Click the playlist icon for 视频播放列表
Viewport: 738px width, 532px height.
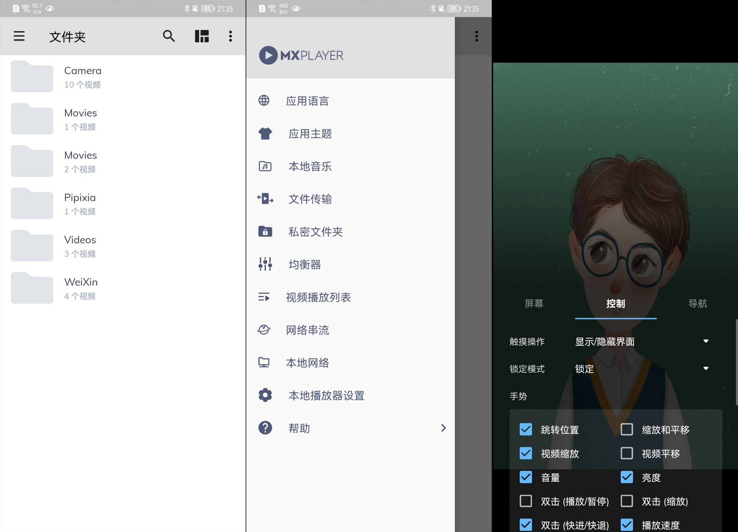click(264, 297)
